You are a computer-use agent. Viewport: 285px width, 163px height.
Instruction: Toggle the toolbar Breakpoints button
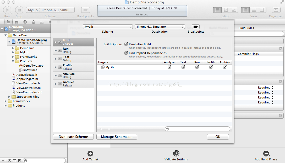pos(85,10)
